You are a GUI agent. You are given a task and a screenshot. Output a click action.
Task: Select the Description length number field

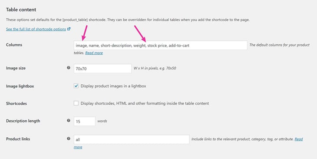pos(85,121)
